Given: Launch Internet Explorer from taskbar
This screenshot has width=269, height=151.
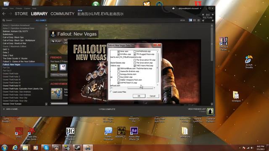Looking at the screenshot, I should pyautogui.click(x=15, y=148).
